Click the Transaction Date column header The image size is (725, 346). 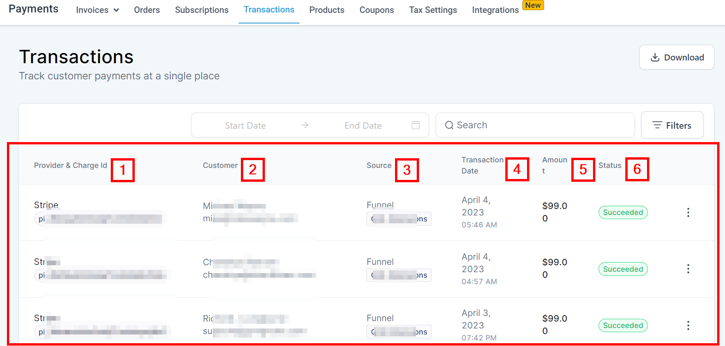pyautogui.click(x=482, y=165)
